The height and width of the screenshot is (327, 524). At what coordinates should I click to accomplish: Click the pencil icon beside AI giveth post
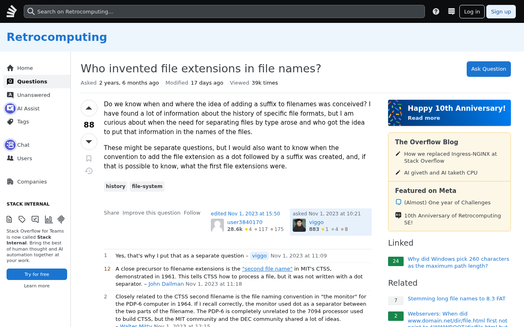click(398, 172)
